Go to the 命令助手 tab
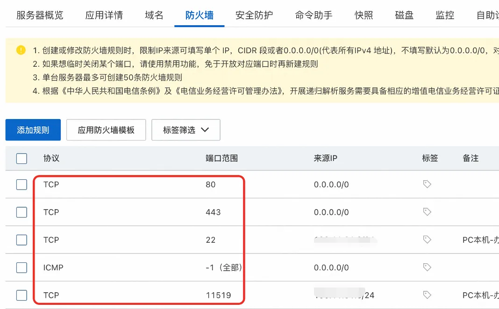 pyautogui.click(x=314, y=15)
